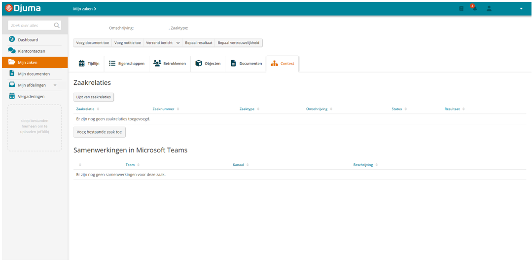Click Bepaal resultaat button
Viewport: 532px width, 261px height.
(x=199, y=43)
